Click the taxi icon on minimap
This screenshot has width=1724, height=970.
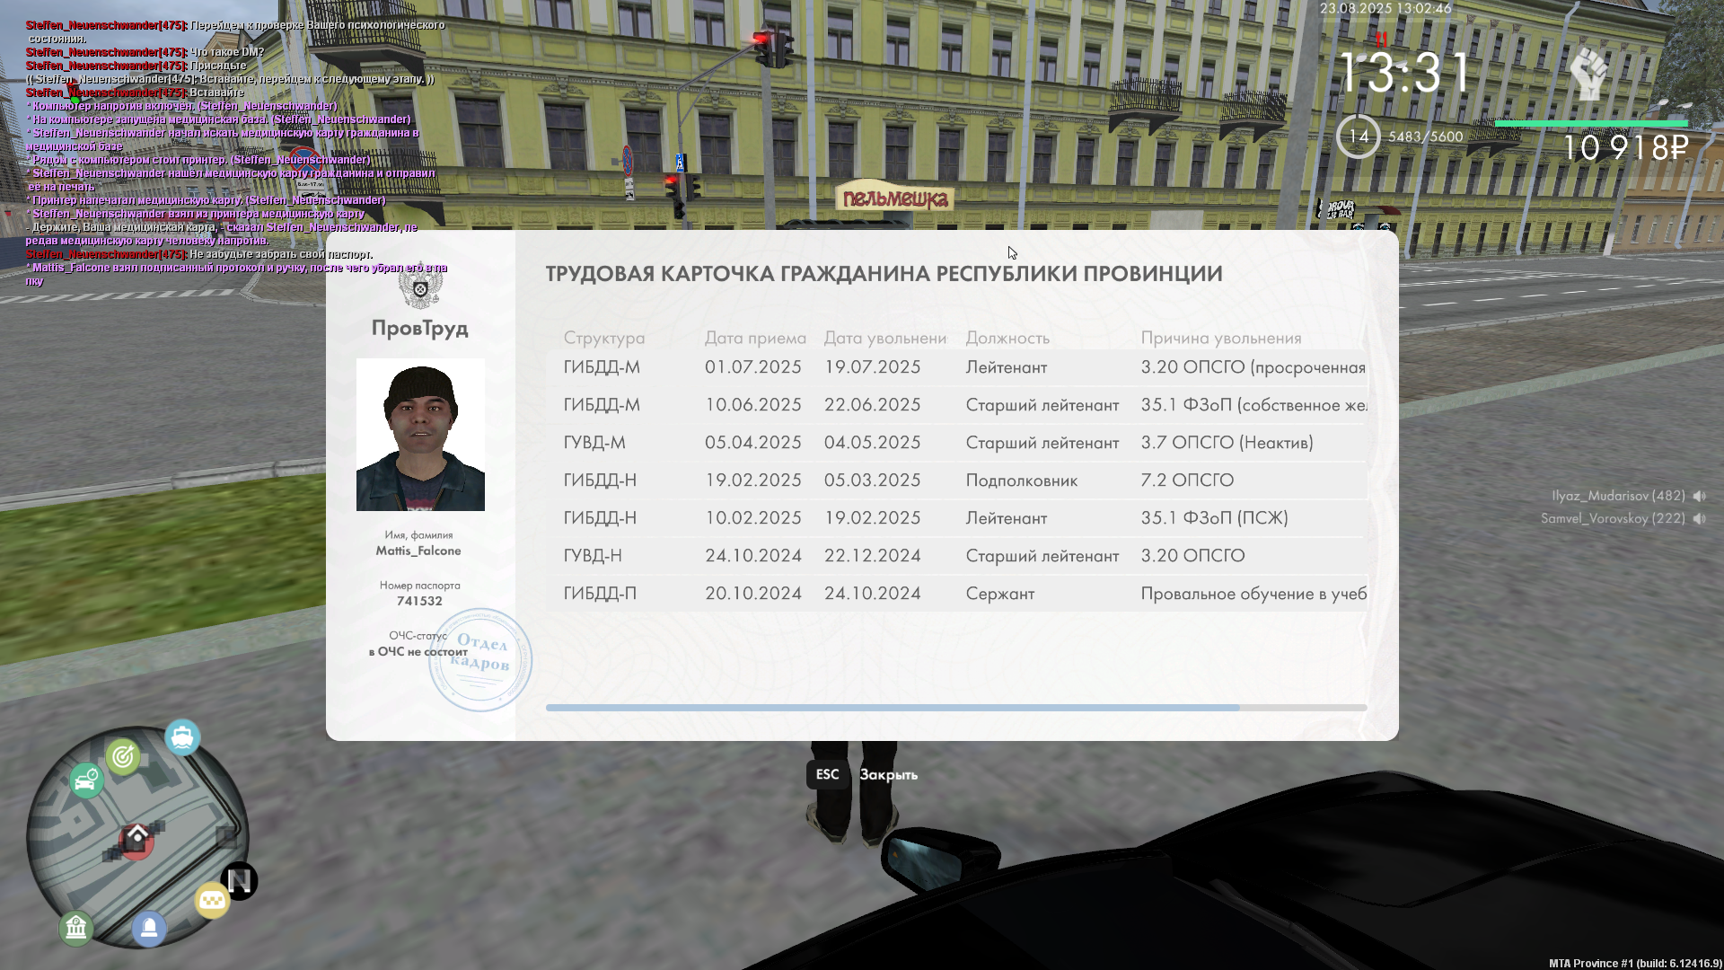click(x=212, y=899)
